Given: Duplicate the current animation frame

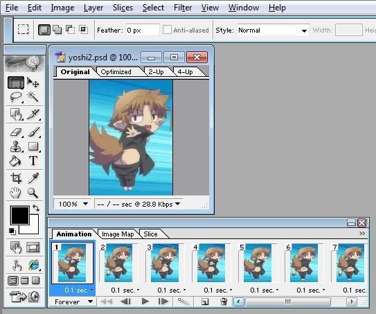Looking at the screenshot, I should 205,302.
